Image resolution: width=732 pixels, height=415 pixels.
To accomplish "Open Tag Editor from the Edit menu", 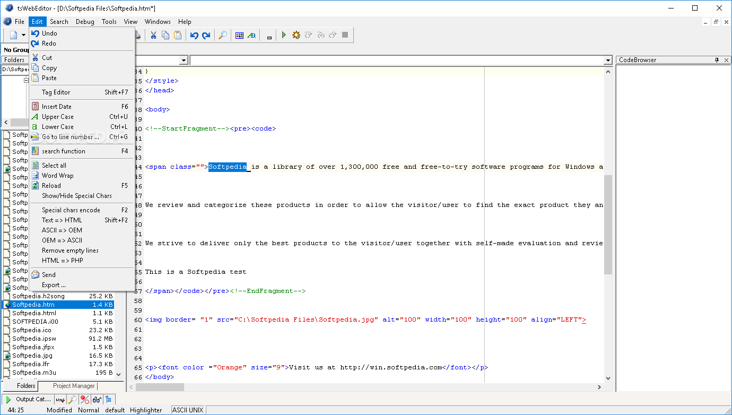I will pyautogui.click(x=82, y=92).
